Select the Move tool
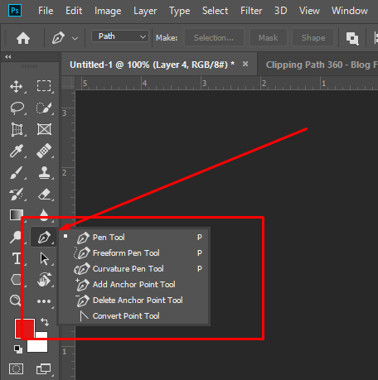This screenshot has width=378, height=380. pyautogui.click(x=17, y=86)
